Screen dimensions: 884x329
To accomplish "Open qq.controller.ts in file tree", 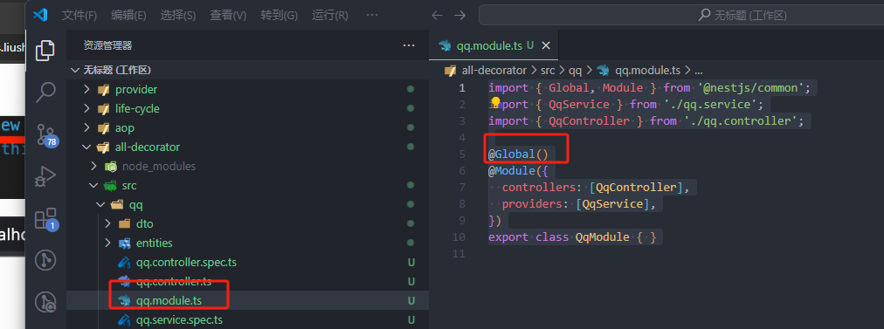I will 247,281.
